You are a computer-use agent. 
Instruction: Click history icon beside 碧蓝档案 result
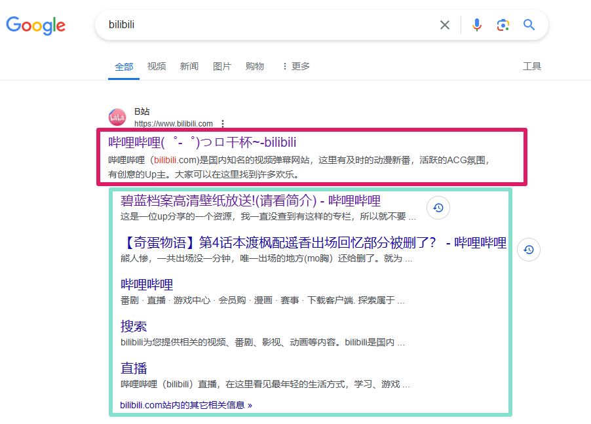coord(438,208)
